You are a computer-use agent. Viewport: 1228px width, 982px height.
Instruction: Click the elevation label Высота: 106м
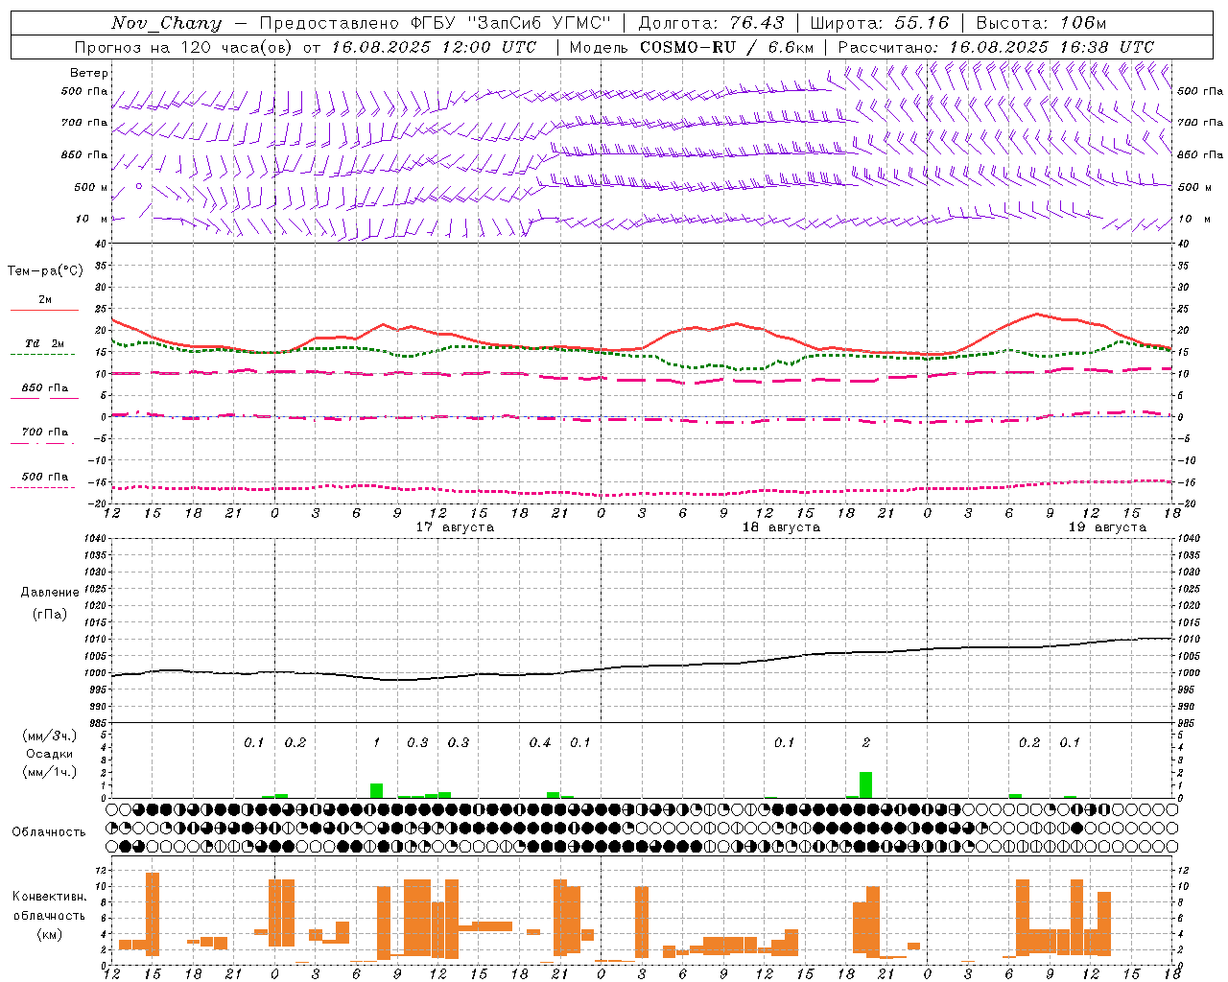tap(1041, 23)
